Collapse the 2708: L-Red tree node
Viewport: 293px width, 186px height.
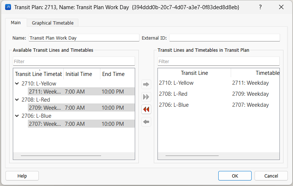(x=17, y=100)
